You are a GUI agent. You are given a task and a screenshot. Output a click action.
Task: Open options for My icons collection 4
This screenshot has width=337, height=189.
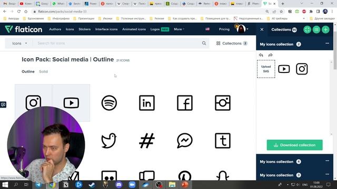(327, 161)
